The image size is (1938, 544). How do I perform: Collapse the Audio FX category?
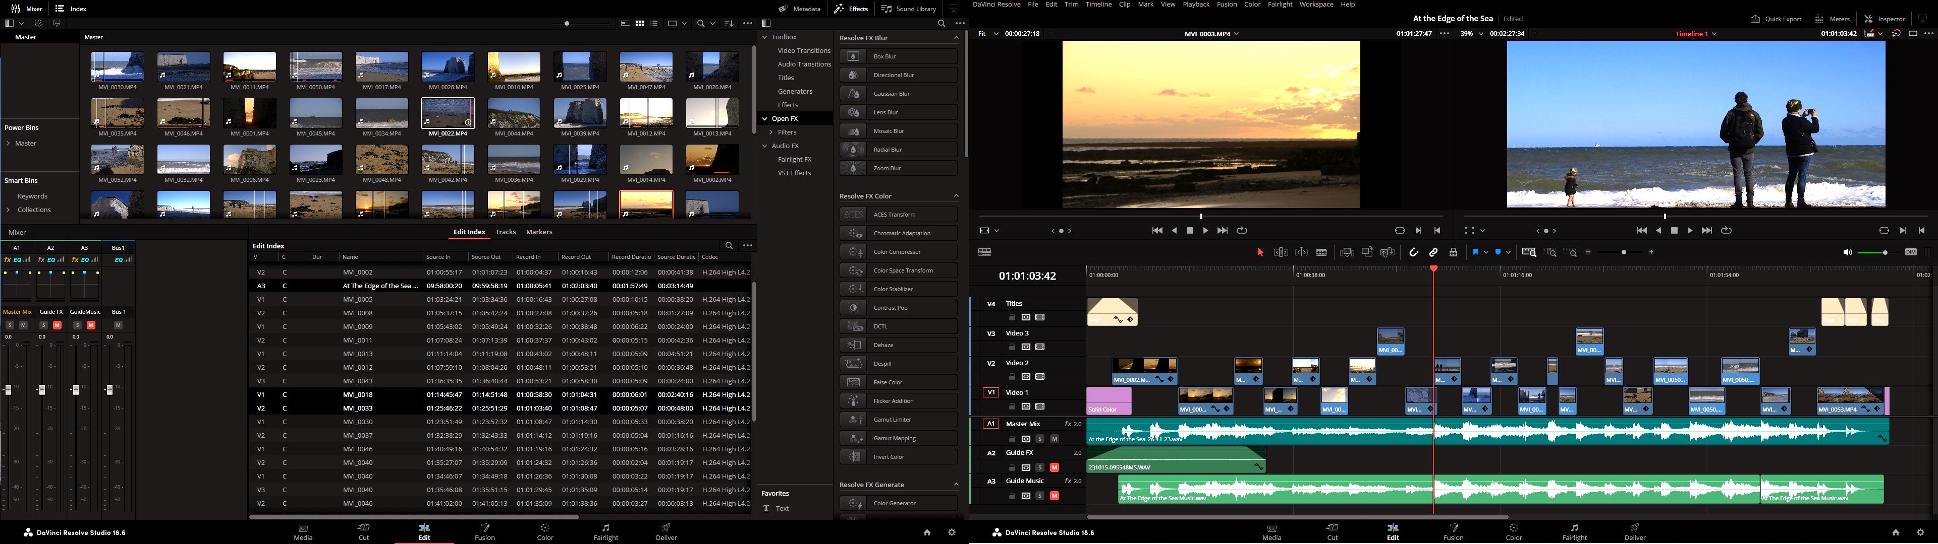coord(765,146)
